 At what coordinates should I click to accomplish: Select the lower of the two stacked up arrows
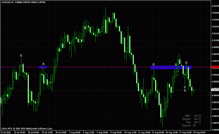185,91
